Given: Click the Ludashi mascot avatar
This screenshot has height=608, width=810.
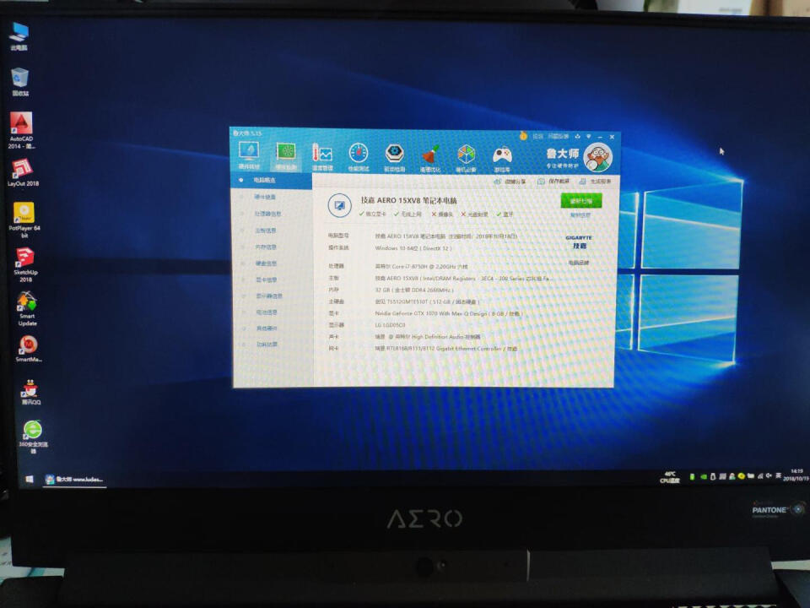Looking at the screenshot, I should (x=597, y=158).
